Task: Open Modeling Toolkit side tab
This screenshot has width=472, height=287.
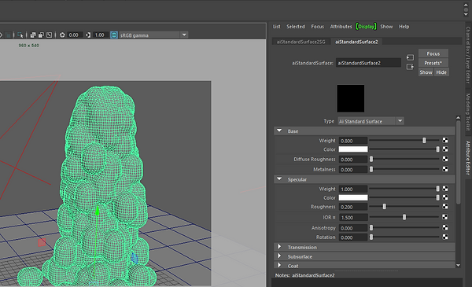Action: click(468, 112)
